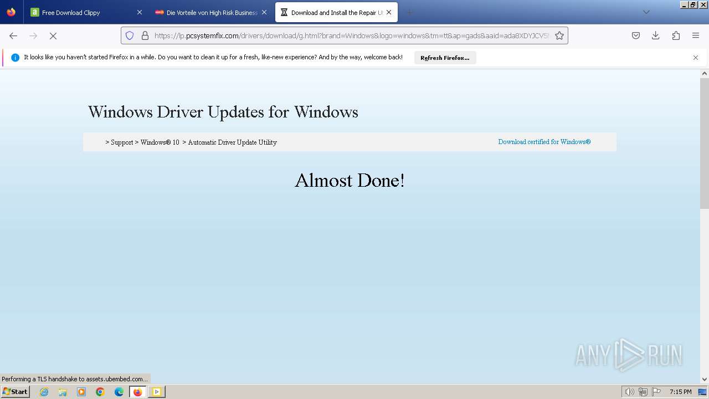Click the page scroll up arrow

(705, 73)
